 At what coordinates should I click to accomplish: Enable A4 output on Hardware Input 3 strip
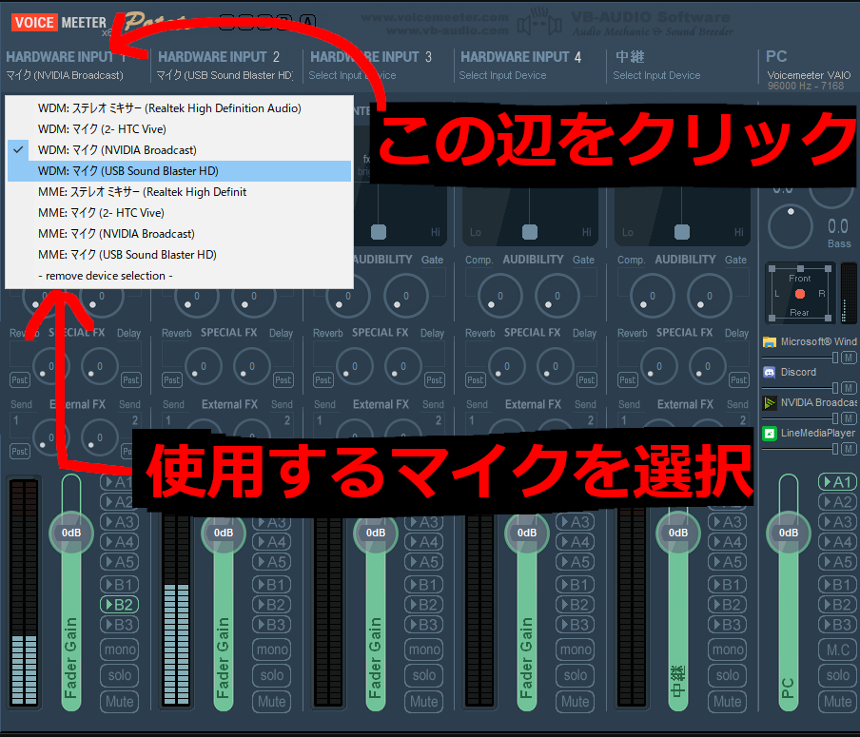coord(423,542)
